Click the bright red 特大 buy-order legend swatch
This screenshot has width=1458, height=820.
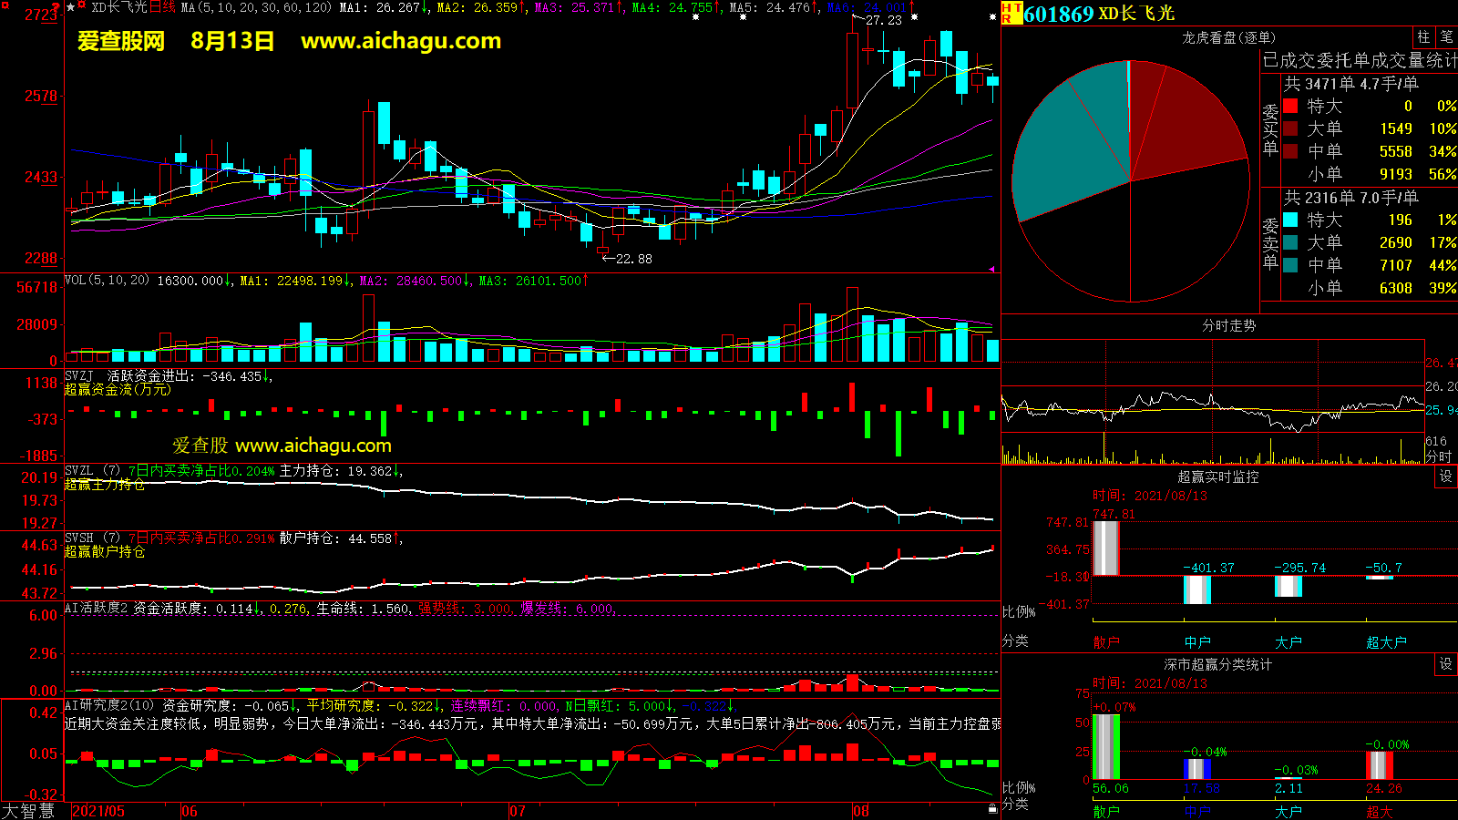pyautogui.click(x=1290, y=106)
